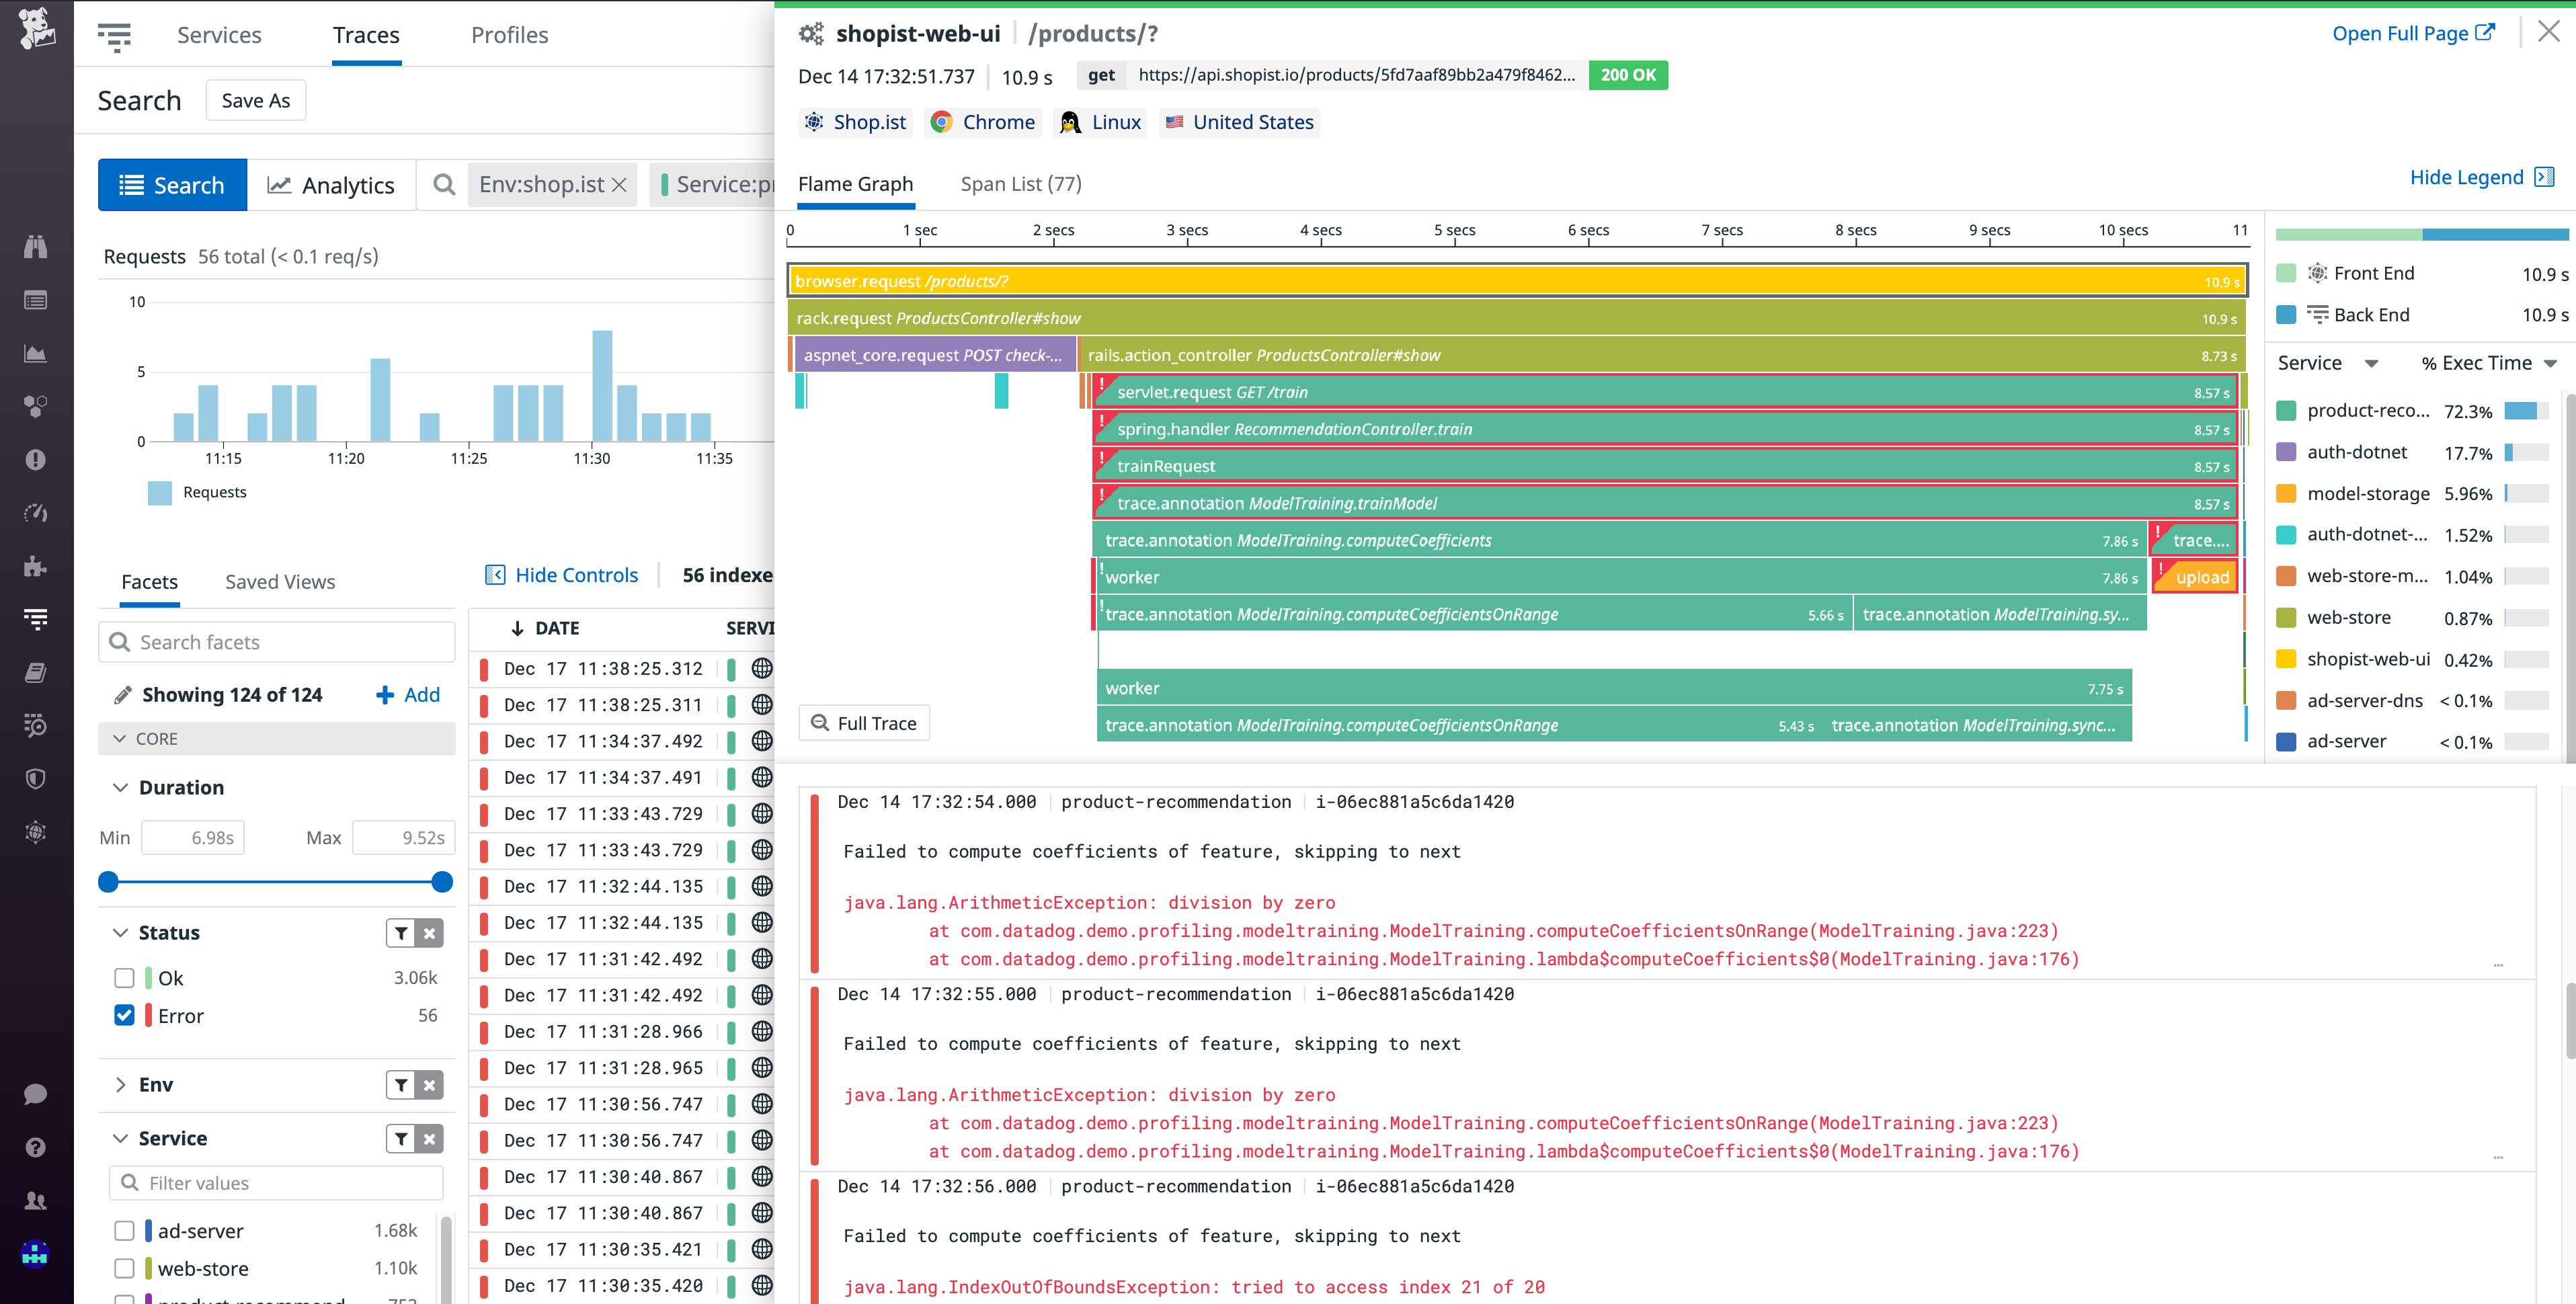The height and width of the screenshot is (1304, 2576).
Task: Open the Dashboards graph icon in sidebar
Action: 35,352
